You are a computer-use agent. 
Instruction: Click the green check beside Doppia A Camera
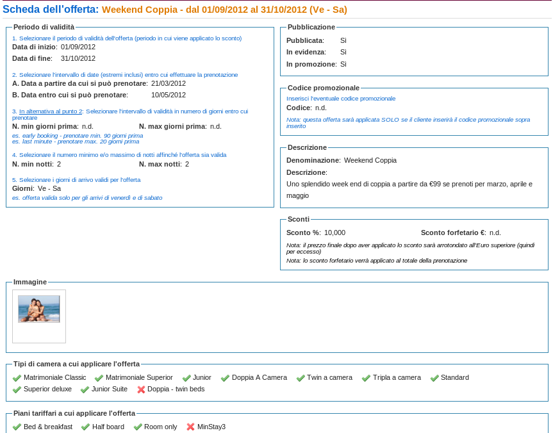click(225, 378)
